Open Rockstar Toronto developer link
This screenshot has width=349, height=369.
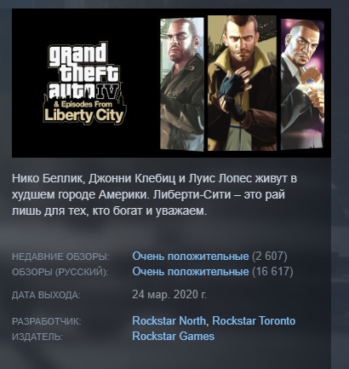click(x=254, y=320)
